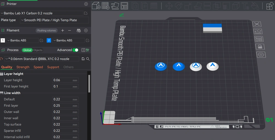Add a filament with plus button
The image size is (275, 140).
click(x=63, y=31)
